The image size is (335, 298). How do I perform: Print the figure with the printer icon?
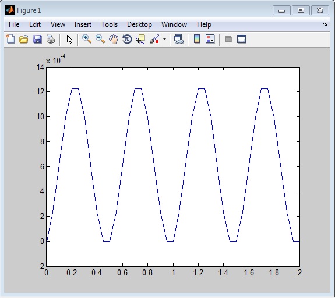(51, 40)
